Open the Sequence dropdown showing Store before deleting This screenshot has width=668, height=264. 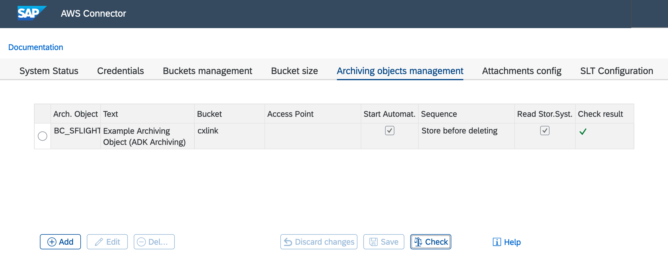pos(460,131)
